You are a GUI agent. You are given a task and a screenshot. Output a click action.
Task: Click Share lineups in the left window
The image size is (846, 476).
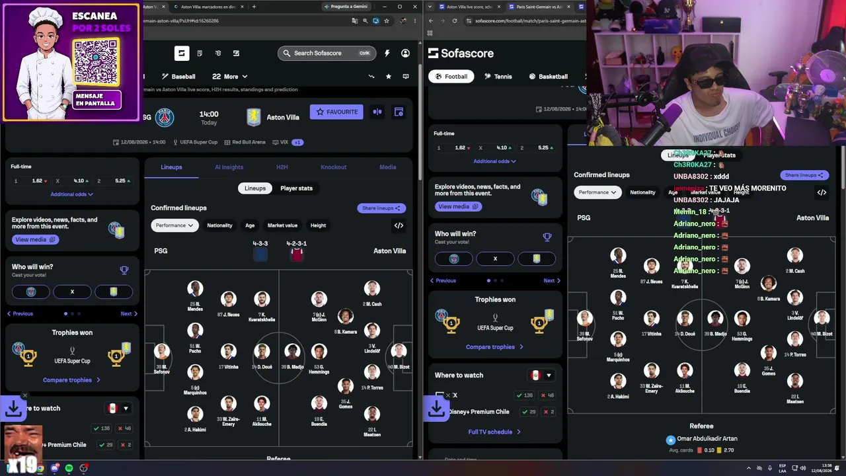coord(381,208)
